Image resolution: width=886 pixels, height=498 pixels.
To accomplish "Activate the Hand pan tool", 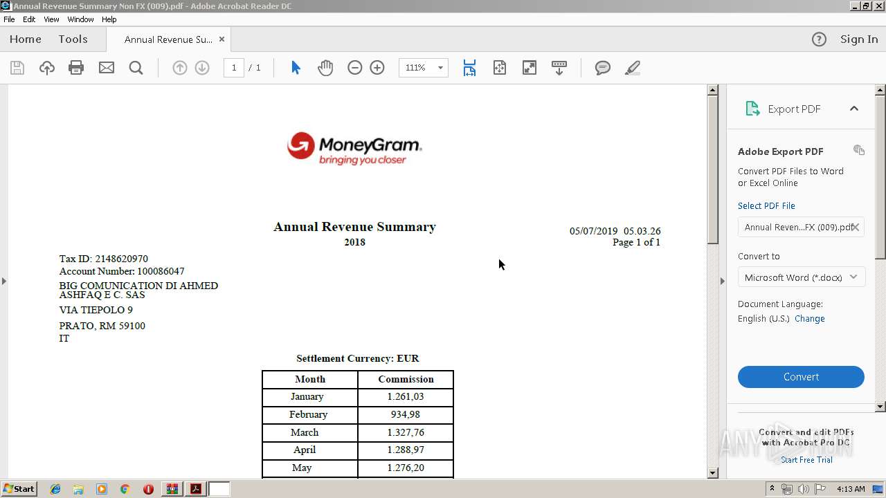I will 325,68.
